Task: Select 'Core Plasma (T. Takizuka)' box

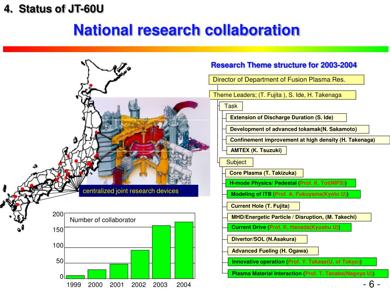Action: pyautogui.click(x=264, y=173)
